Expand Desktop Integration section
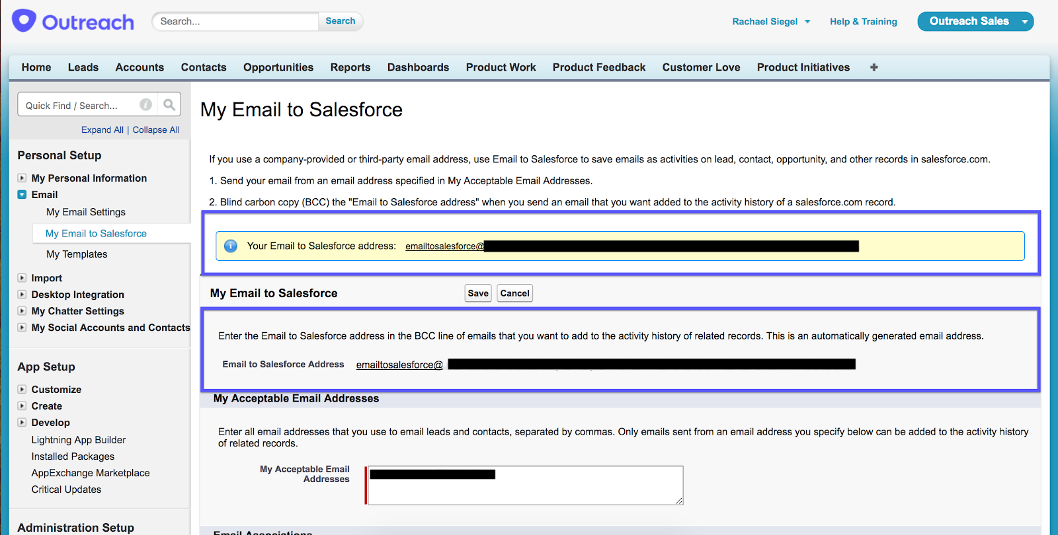This screenshot has width=1058, height=535. [x=22, y=295]
